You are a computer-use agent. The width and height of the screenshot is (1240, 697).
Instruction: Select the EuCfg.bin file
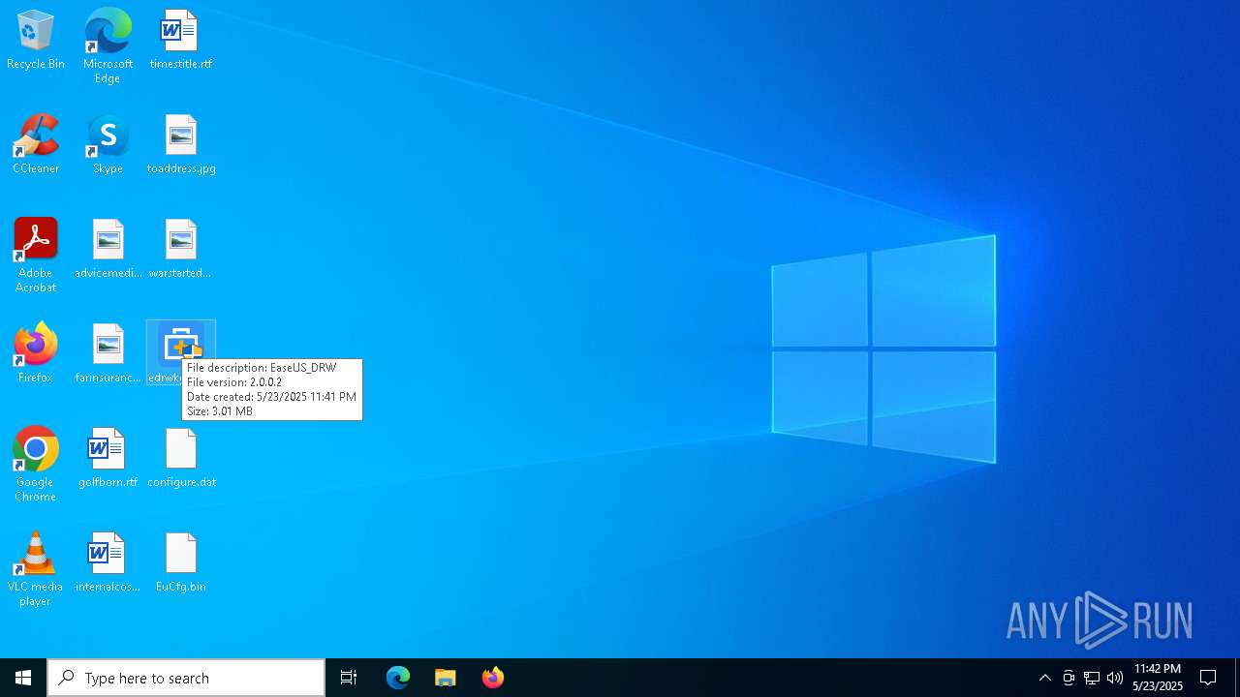pos(181,562)
